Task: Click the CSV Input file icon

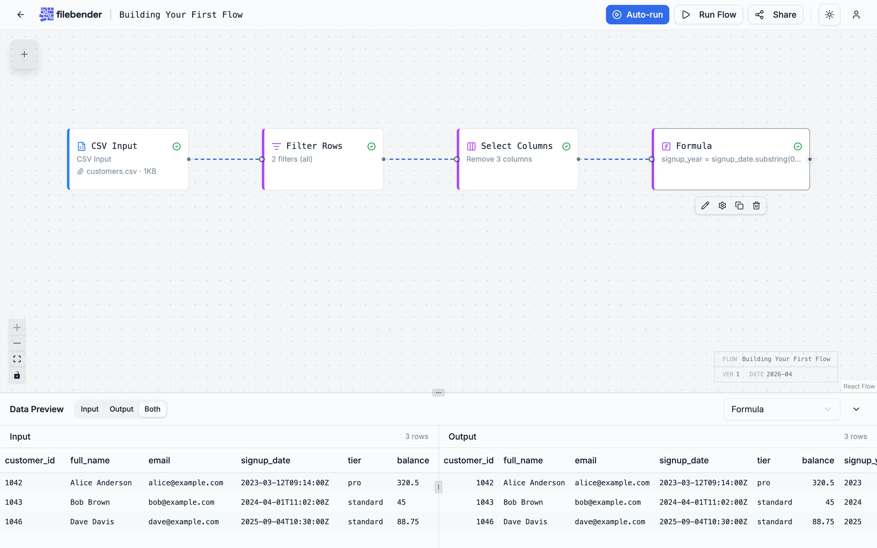Action: pyautogui.click(x=82, y=146)
